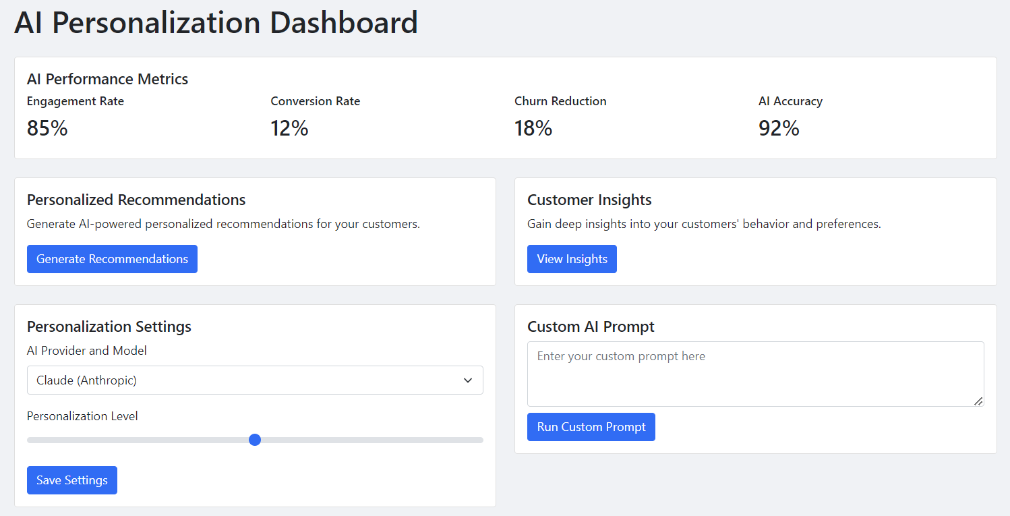Screen dimensions: 1010x516
Task: Click the Personalized Recommendations heading
Action: click(x=136, y=200)
